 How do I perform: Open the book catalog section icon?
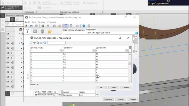[35, 31]
